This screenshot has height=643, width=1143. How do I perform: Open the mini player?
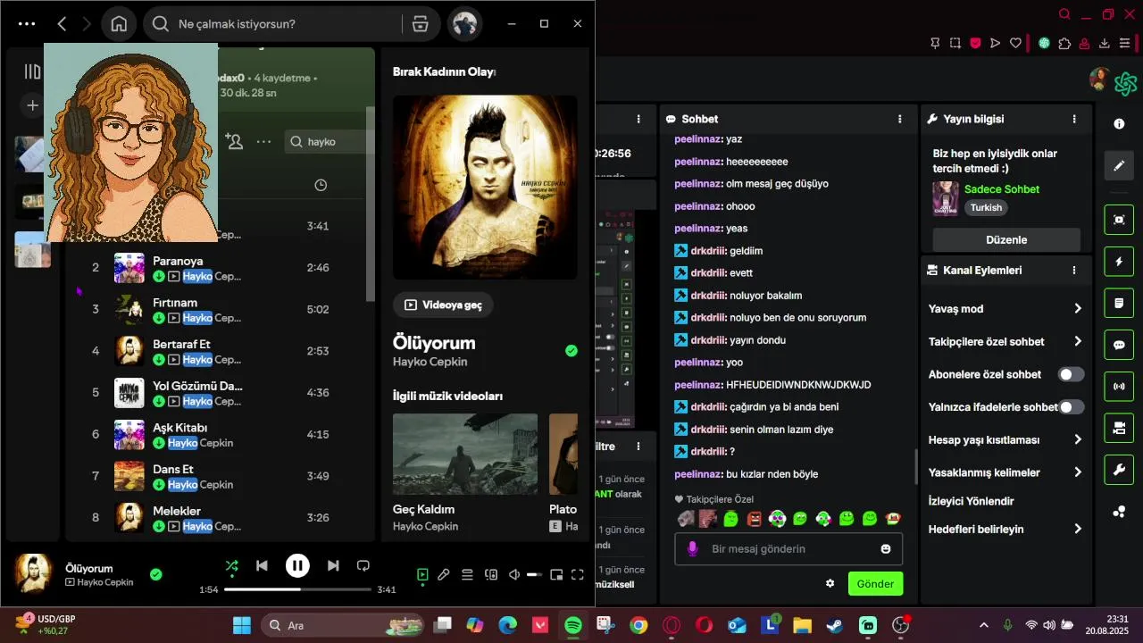pyautogui.click(x=556, y=575)
